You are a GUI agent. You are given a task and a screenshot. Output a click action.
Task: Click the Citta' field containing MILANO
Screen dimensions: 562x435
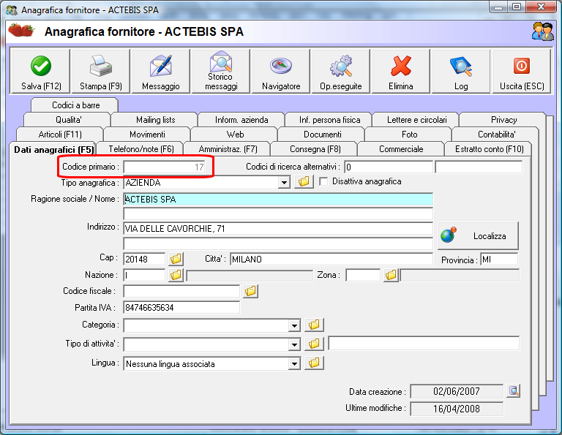(x=331, y=260)
